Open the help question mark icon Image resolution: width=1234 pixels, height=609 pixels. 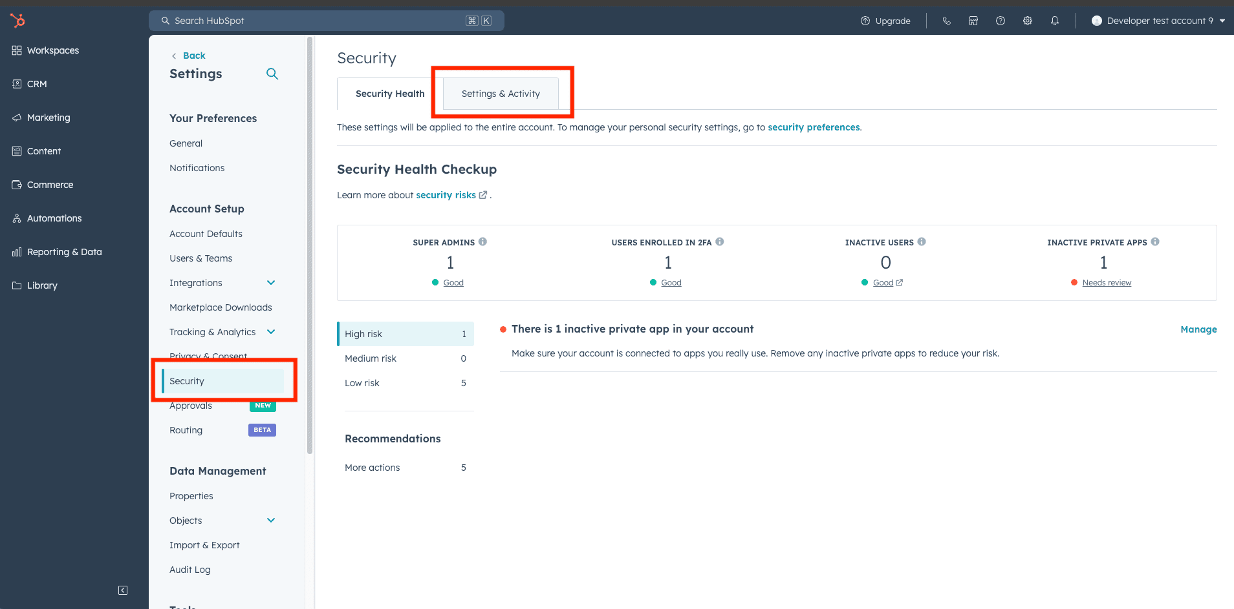pyautogui.click(x=1000, y=20)
